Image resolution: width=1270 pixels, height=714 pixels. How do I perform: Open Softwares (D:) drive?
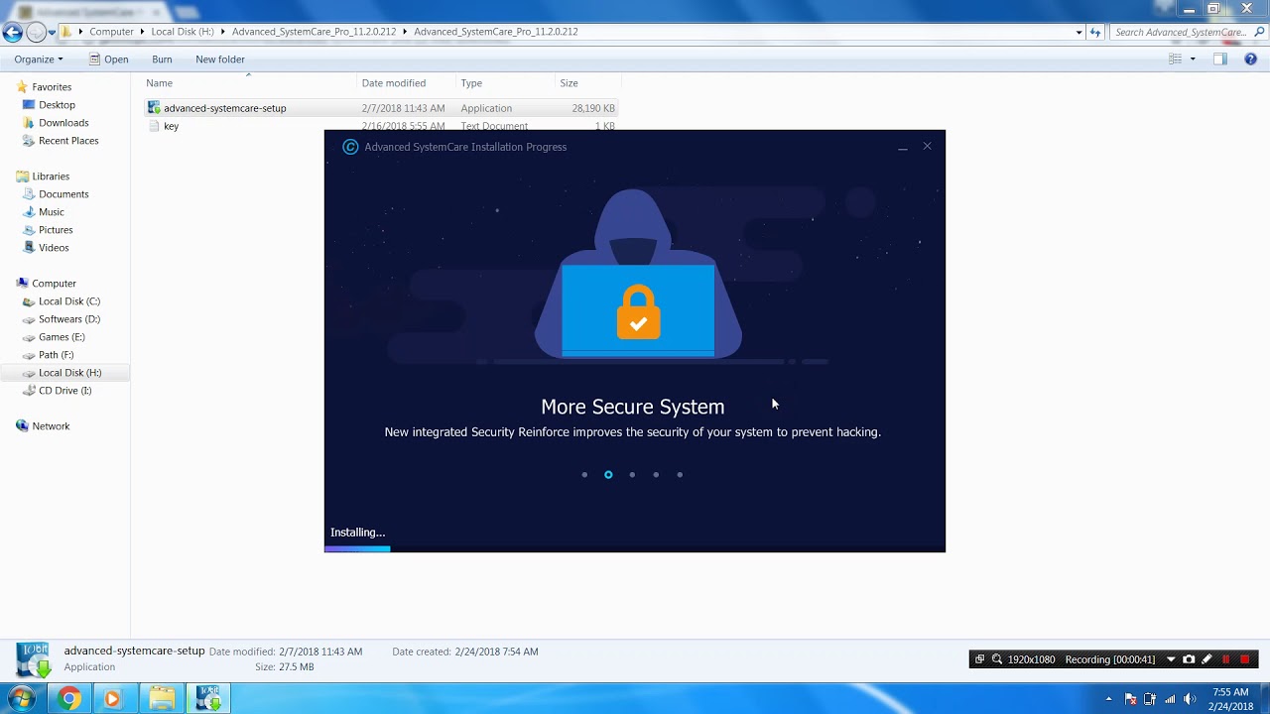(69, 319)
